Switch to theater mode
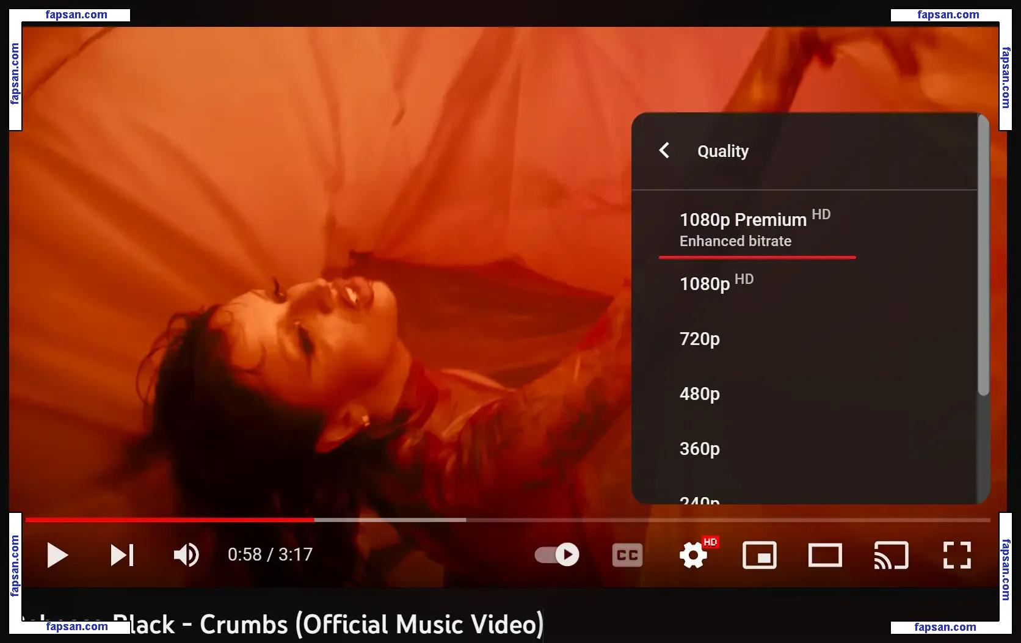Screen dimensions: 1021x643 (x=825, y=555)
